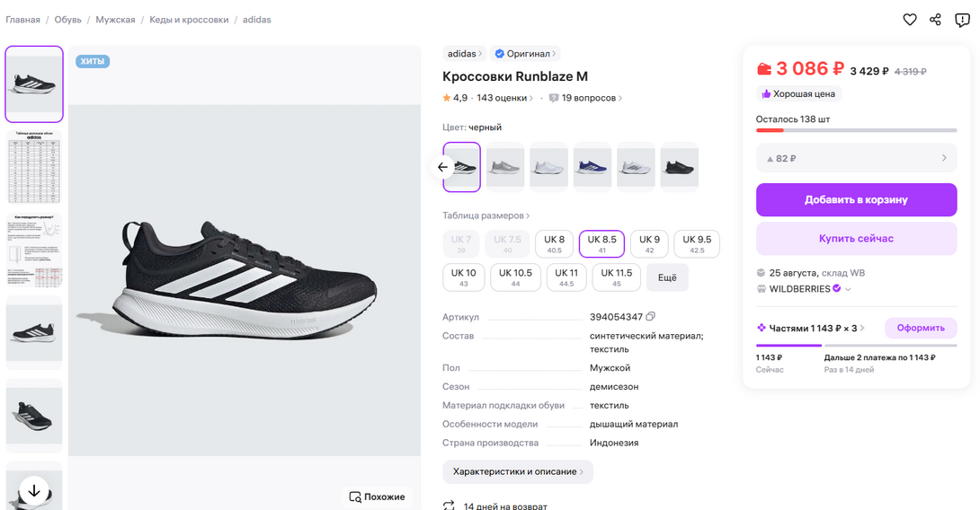Show more sizes with Ещё

click(667, 277)
